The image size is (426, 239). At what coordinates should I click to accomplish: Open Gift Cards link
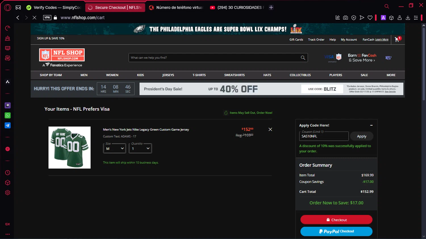coord(296,40)
